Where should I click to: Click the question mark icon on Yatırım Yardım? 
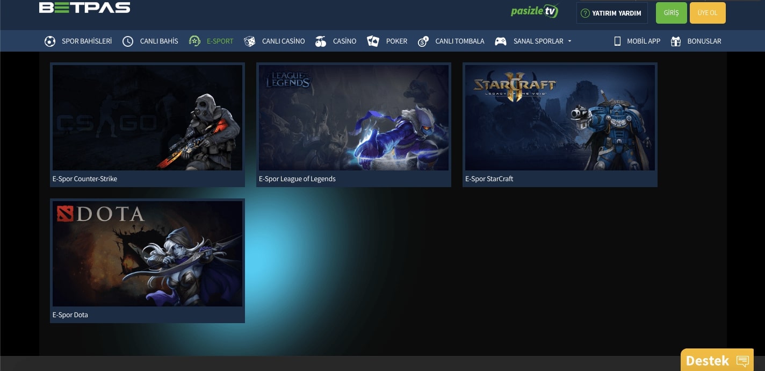point(586,13)
